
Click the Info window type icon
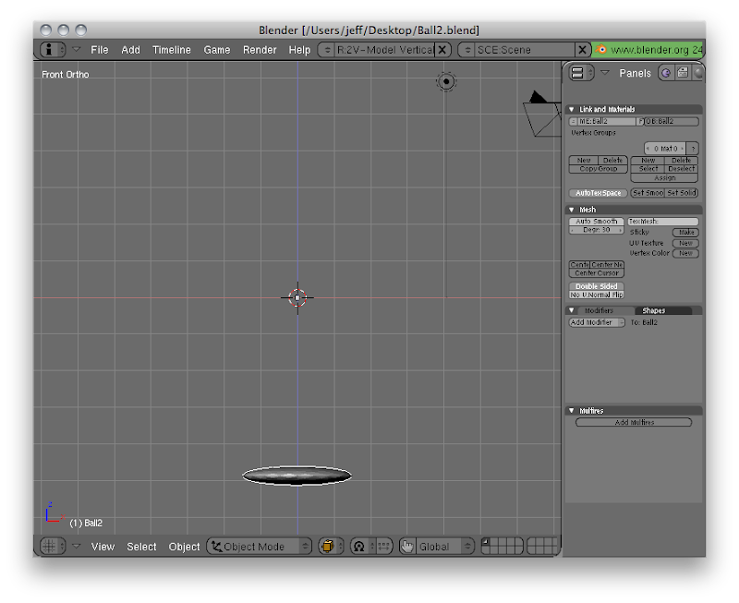pyautogui.click(x=49, y=50)
